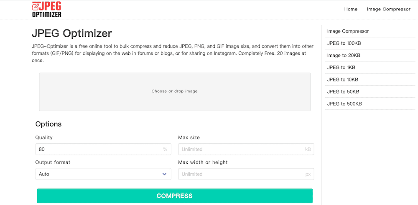418x205 pixels.
Task: Focus the Max width or height field
Action: pos(246,174)
